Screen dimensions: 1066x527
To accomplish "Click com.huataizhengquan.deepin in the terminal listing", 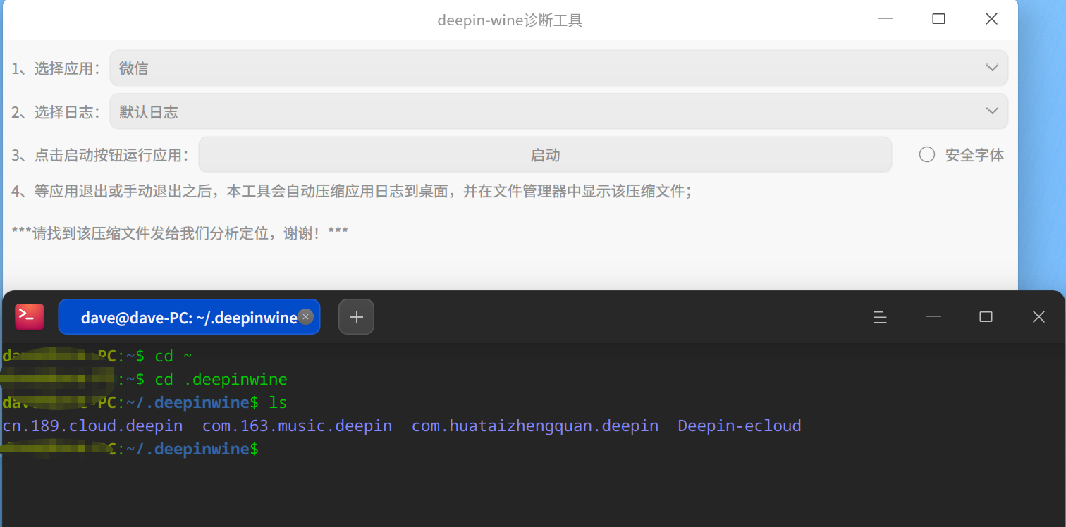I will [x=535, y=426].
